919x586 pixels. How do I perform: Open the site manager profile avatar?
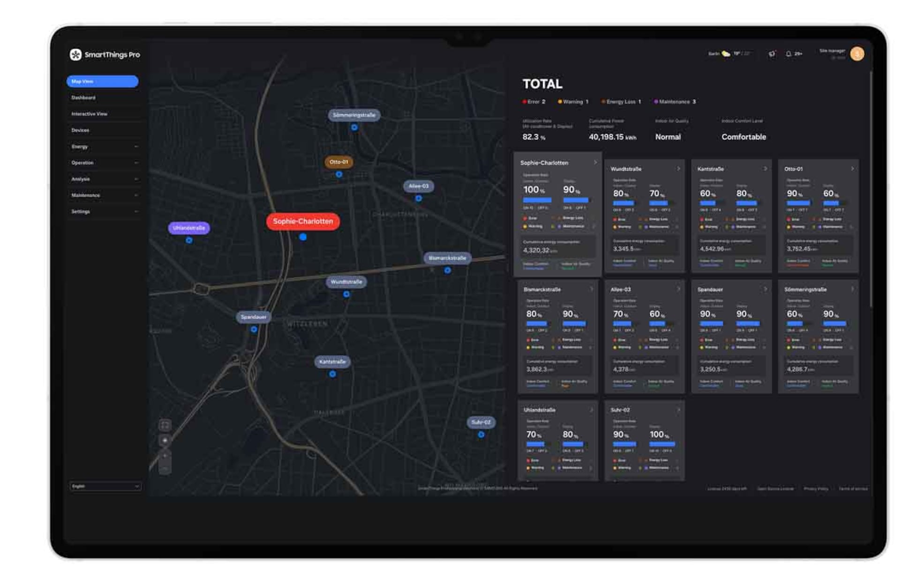857,54
